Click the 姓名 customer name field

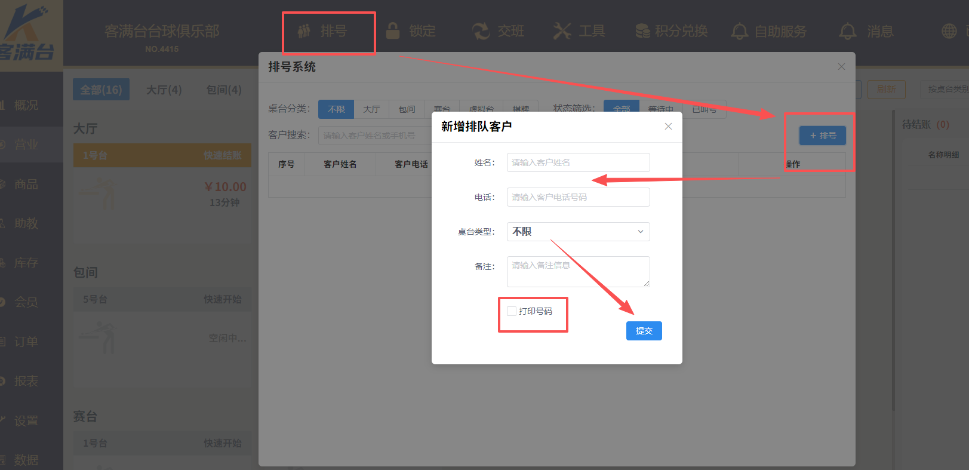(578, 162)
